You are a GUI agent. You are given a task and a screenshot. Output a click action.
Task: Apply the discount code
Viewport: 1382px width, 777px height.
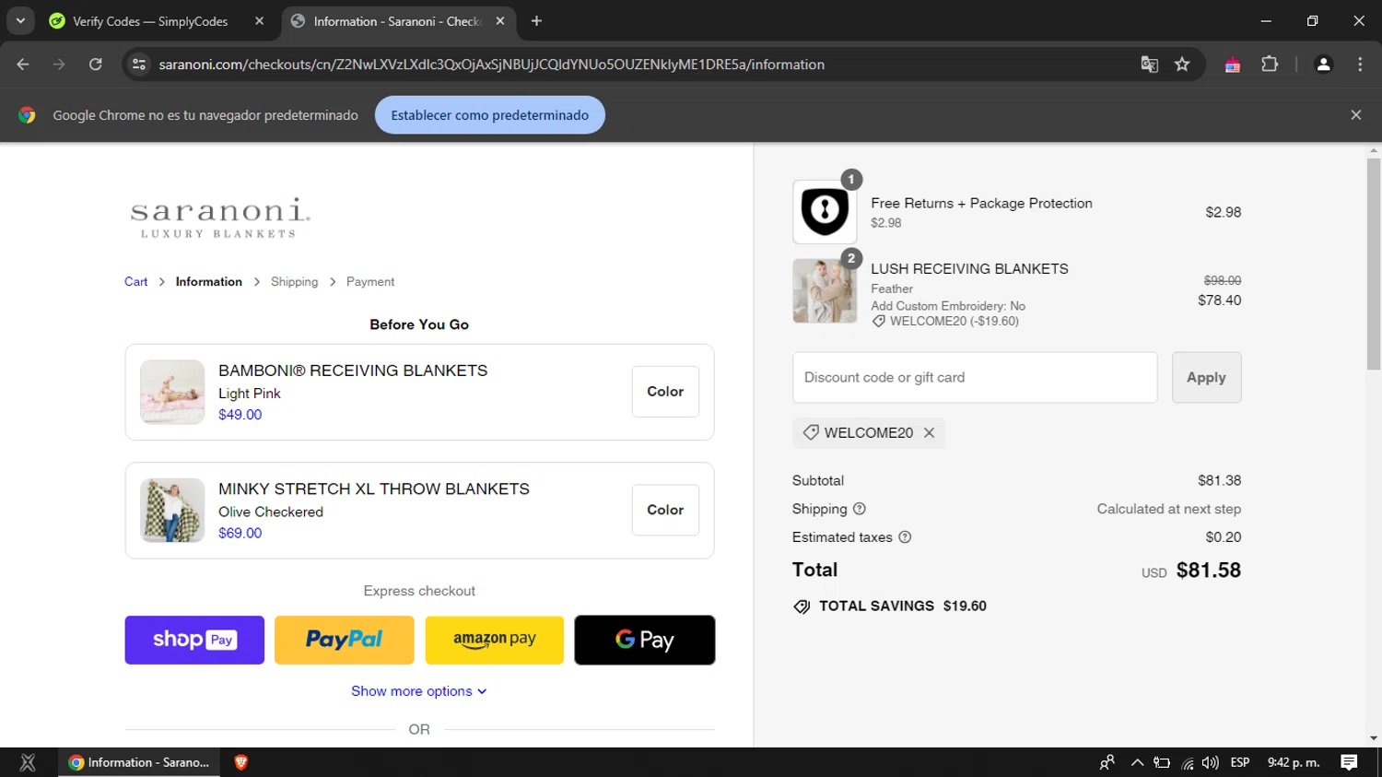1206,377
